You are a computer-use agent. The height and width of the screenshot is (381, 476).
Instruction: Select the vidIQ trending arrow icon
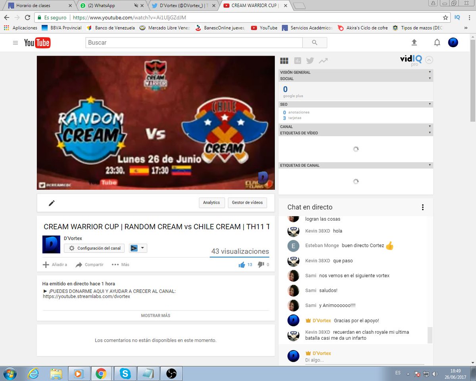(x=323, y=61)
